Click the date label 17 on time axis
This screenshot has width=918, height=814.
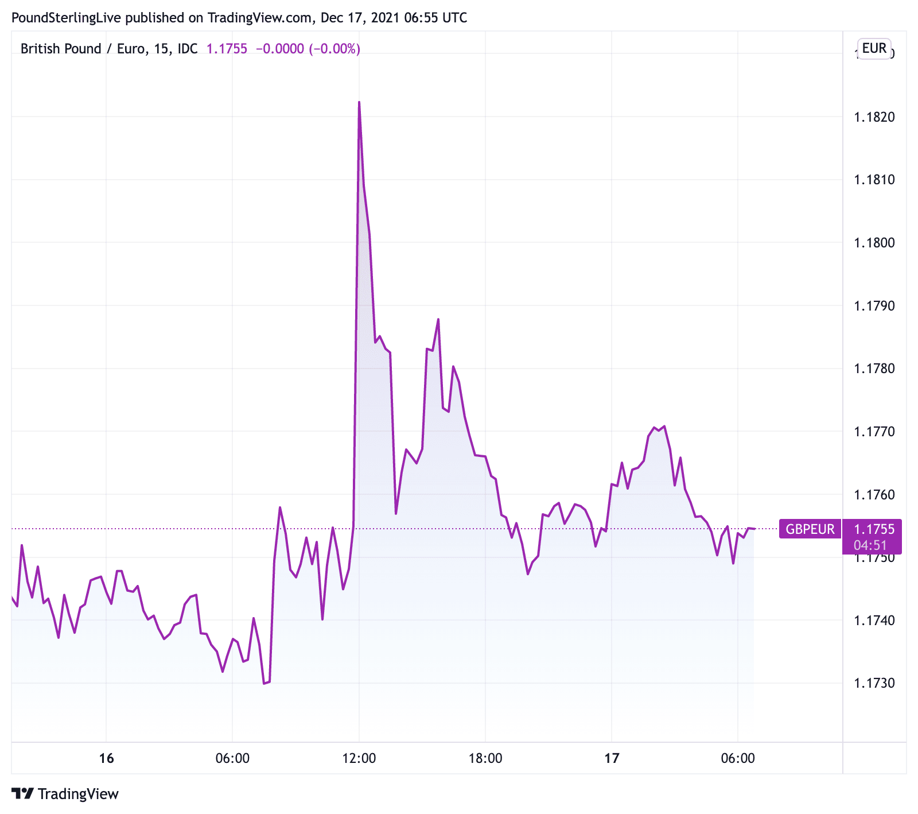[x=612, y=758]
